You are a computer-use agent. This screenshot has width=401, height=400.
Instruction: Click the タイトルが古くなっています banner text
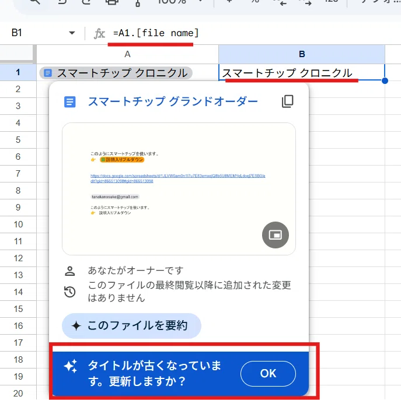155,374
